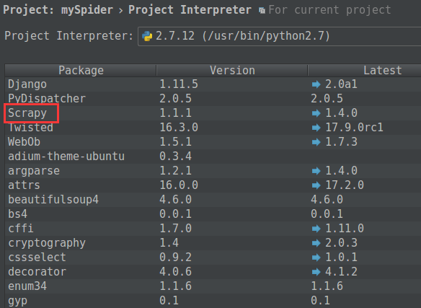Click the upgrade arrow beside cffi 1.11.0
Viewport: 421px width, 308px height.
[x=316, y=229]
